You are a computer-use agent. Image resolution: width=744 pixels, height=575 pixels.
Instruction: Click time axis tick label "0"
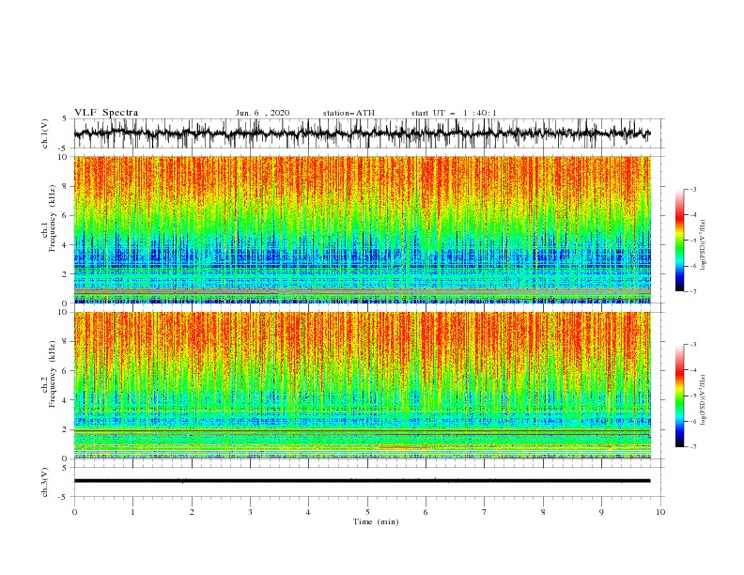(x=74, y=512)
